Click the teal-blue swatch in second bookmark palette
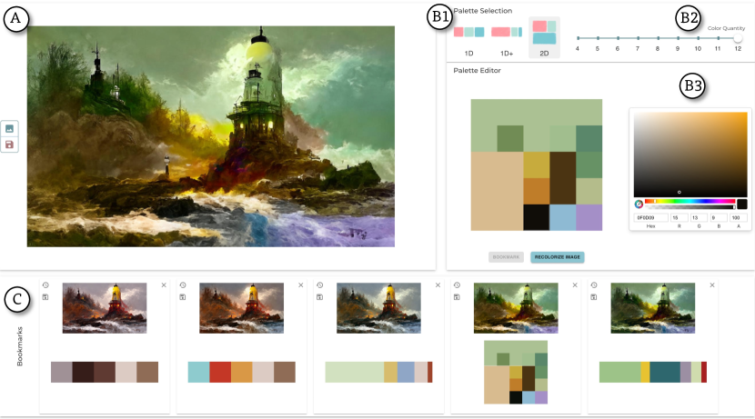 [198, 372]
